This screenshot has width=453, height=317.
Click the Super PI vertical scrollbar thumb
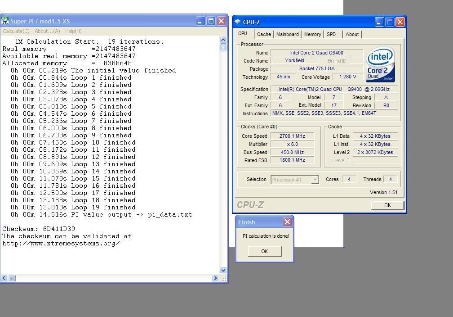(x=223, y=47)
